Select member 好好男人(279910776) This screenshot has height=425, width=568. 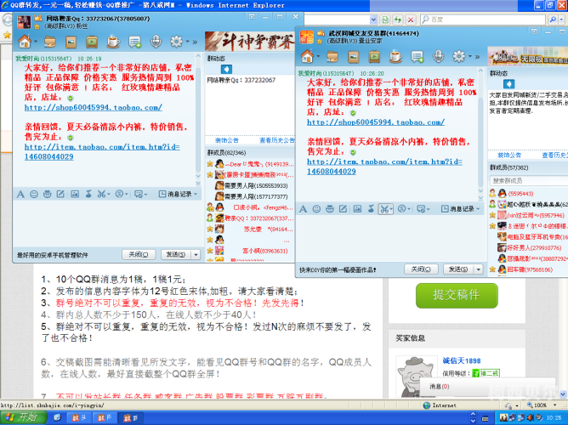[529, 248]
